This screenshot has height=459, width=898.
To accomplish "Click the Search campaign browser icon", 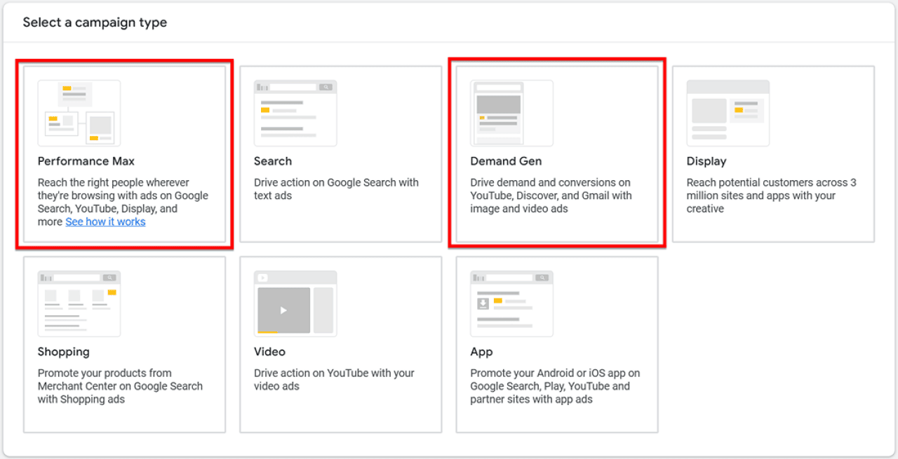I will tap(295, 112).
